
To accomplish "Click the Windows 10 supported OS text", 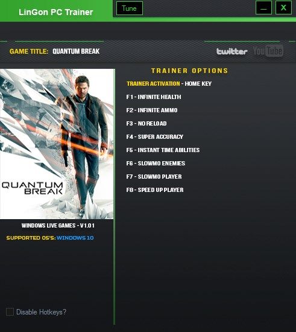I will click(75, 238).
